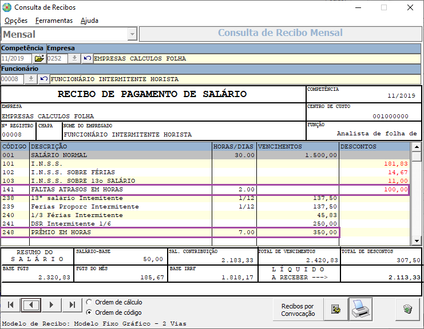The height and width of the screenshot is (329, 424).
Task: Select row 13º salário Intemitente
Action: click(205, 198)
